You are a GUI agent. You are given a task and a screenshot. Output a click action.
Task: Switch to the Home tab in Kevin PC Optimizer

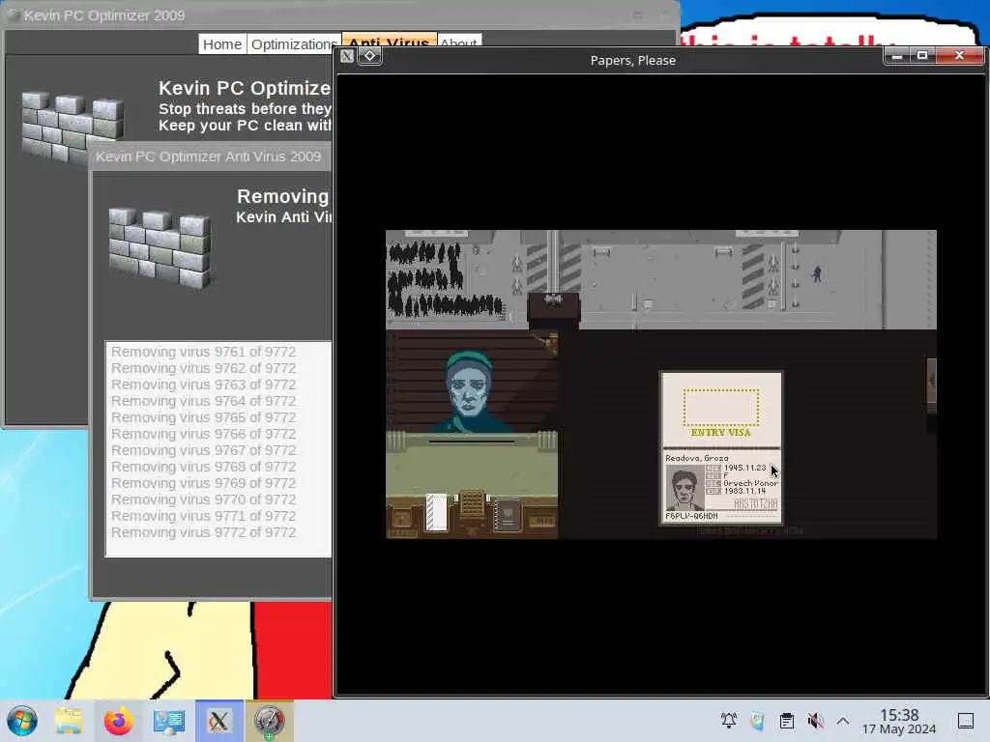pyautogui.click(x=222, y=44)
